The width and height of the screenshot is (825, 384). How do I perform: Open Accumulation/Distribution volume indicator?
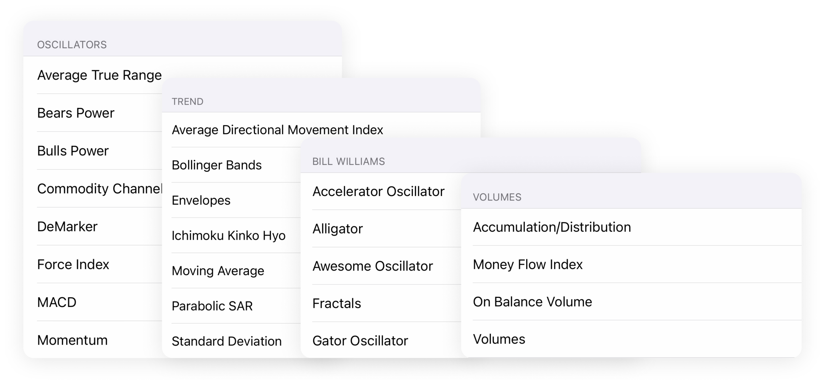tap(552, 227)
